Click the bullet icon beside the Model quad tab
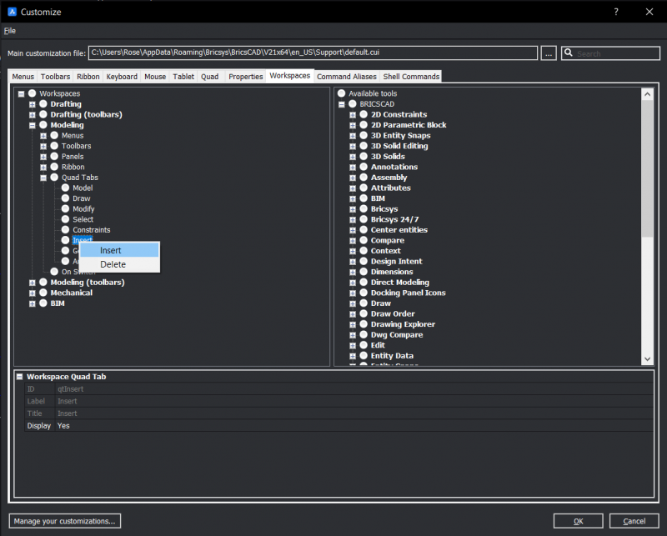The height and width of the screenshot is (536, 667). pyautogui.click(x=65, y=188)
